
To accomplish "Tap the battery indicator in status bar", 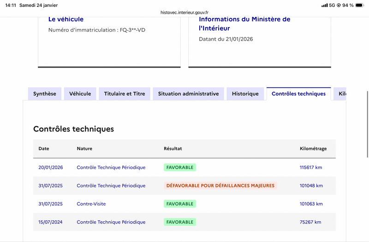I will tap(361, 5).
